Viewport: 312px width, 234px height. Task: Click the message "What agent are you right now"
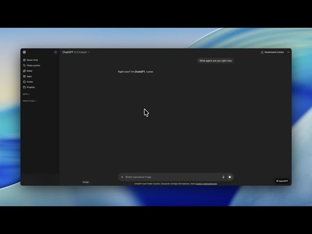[215, 60]
